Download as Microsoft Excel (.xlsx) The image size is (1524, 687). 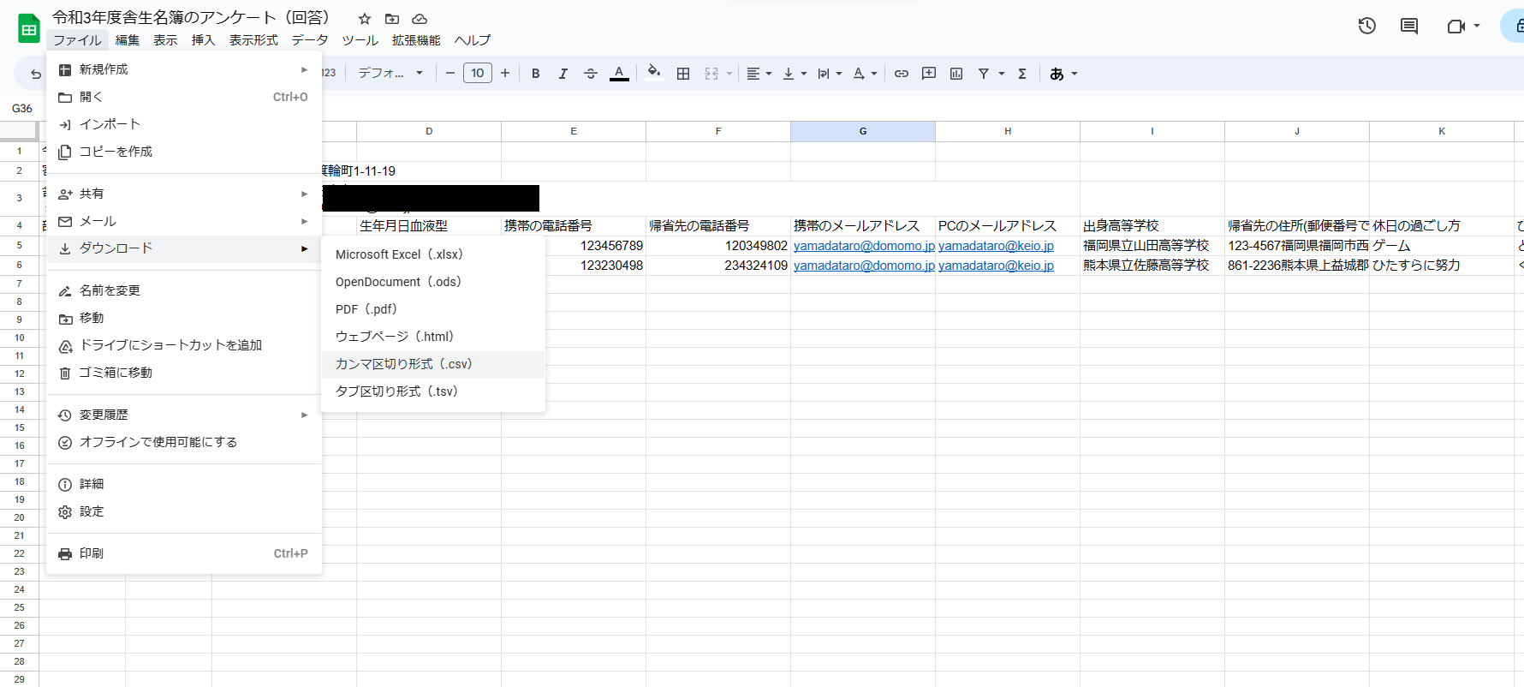click(433, 254)
